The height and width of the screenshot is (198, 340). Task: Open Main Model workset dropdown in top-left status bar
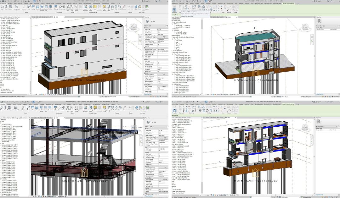(x=119, y=97)
